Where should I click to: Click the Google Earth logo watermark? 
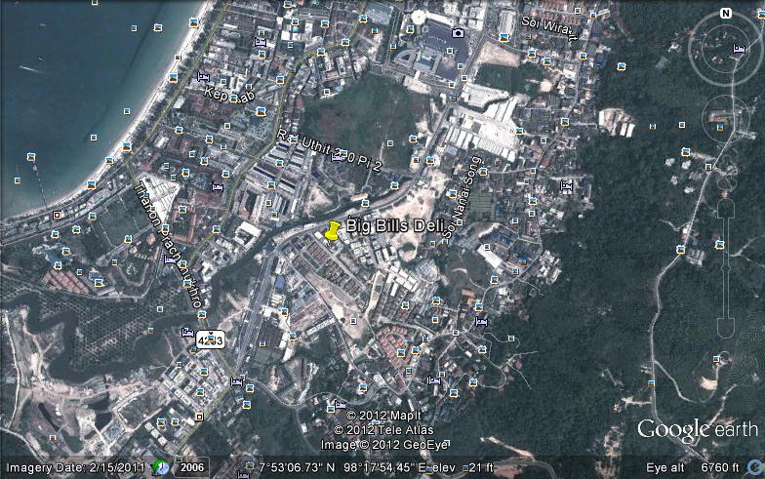(x=697, y=429)
